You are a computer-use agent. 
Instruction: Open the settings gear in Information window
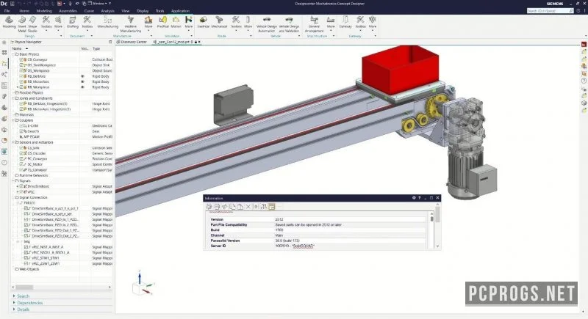click(414, 198)
